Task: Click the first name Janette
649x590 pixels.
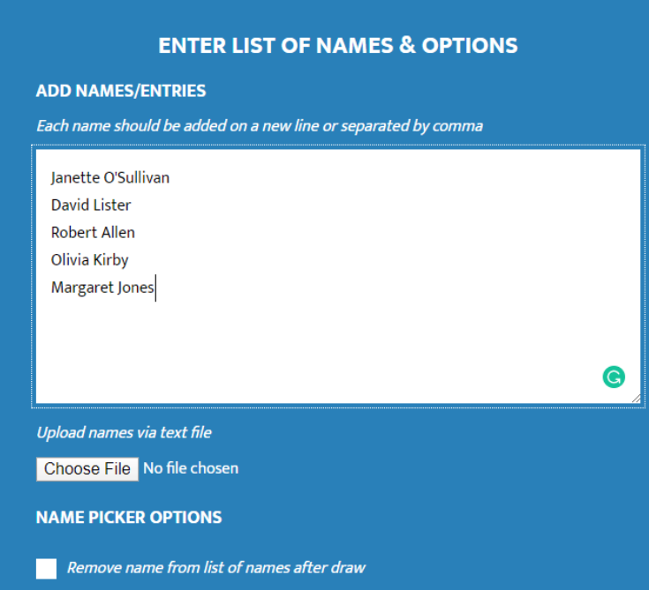Action: point(75,178)
